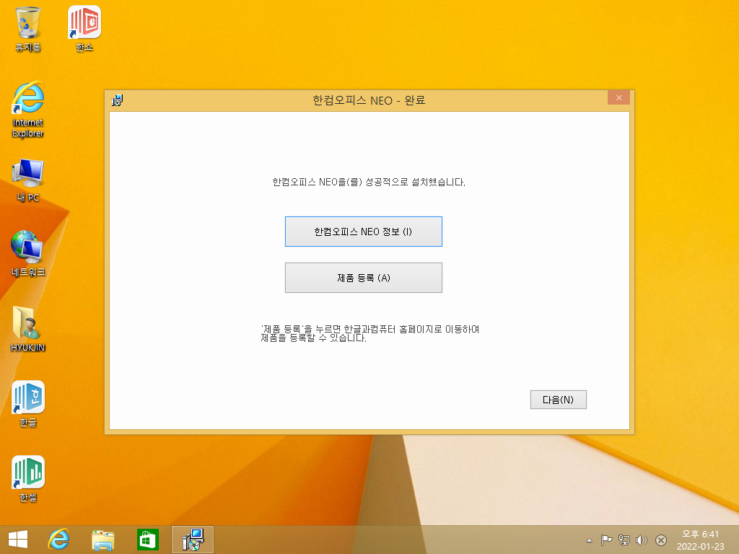Click the 제품 등록 (A) button

(364, 278)
